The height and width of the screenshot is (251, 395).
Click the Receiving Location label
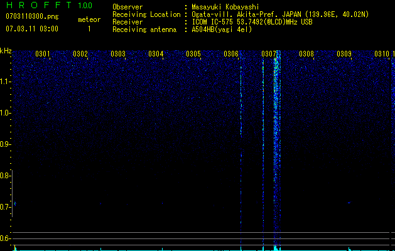click(146, 14)
